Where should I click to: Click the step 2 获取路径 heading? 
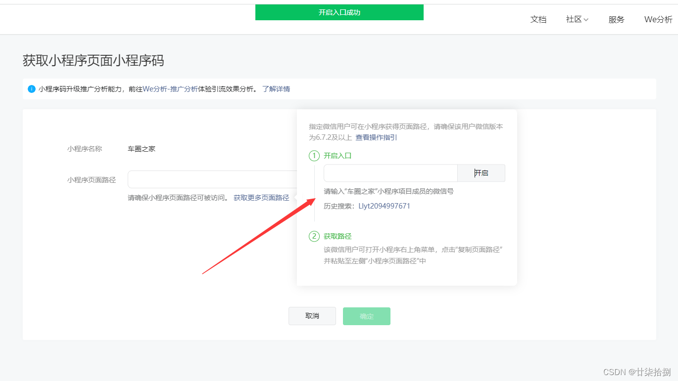[x=338, y=236]
